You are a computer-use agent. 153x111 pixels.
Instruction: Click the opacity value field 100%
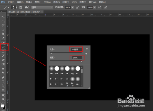pyautogui.click(x=68, y=7)
